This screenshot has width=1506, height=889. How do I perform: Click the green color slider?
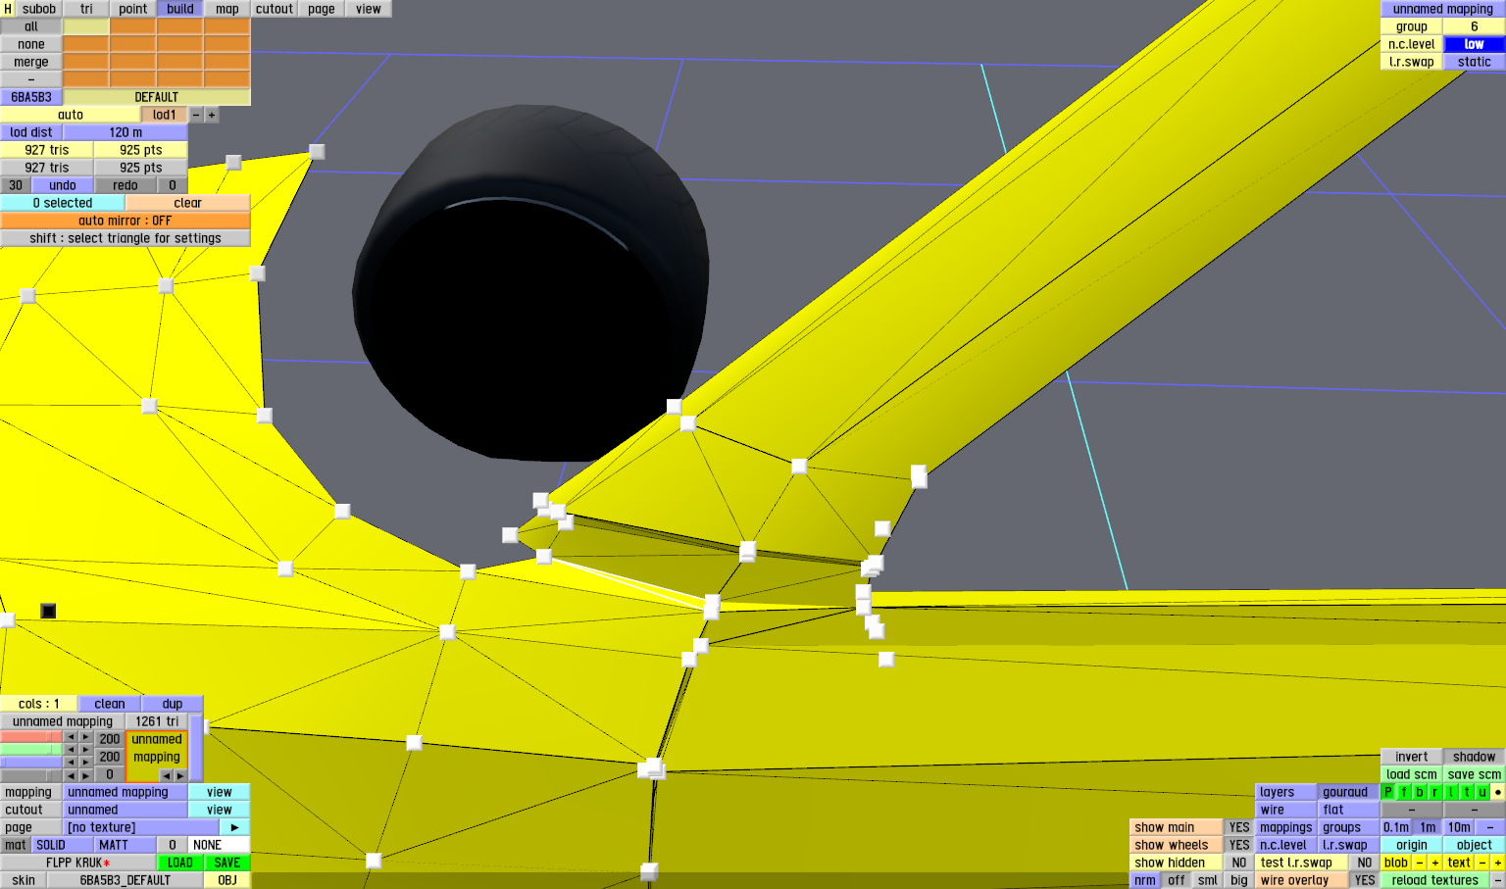click(x=31, y=750)
